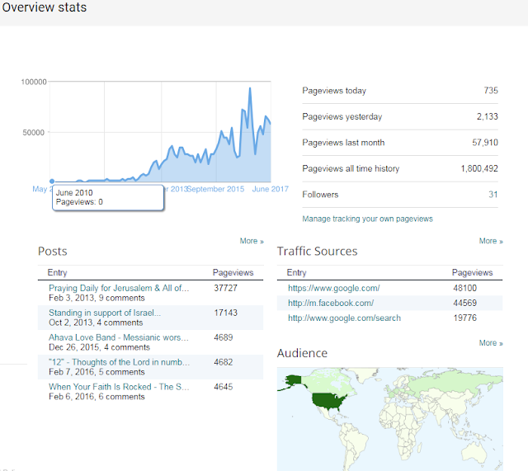Click the September 2015 axis label
This screenshot has height=471, width=528.
216,189
